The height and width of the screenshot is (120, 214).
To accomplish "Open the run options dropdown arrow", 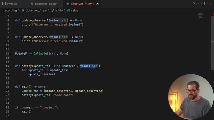I will [198, 4].
